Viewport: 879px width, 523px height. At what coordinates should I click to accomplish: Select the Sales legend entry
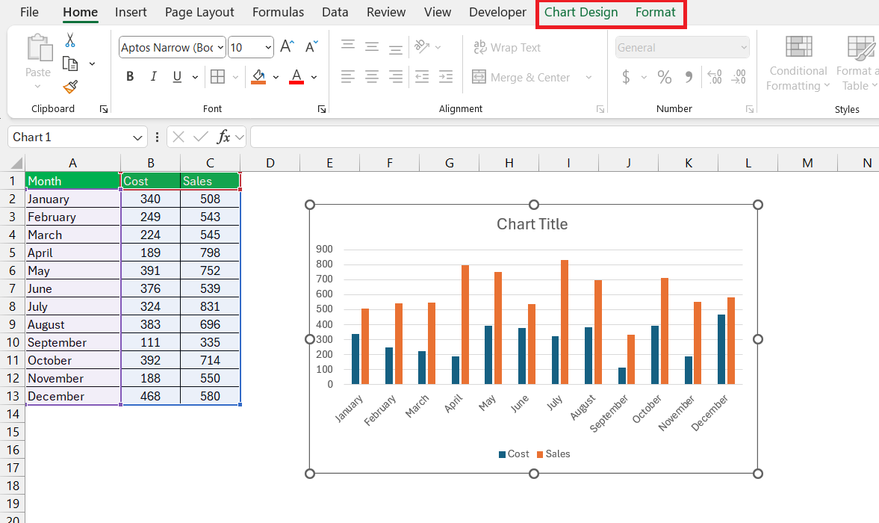pyautogui.click(x=553, y=454)
